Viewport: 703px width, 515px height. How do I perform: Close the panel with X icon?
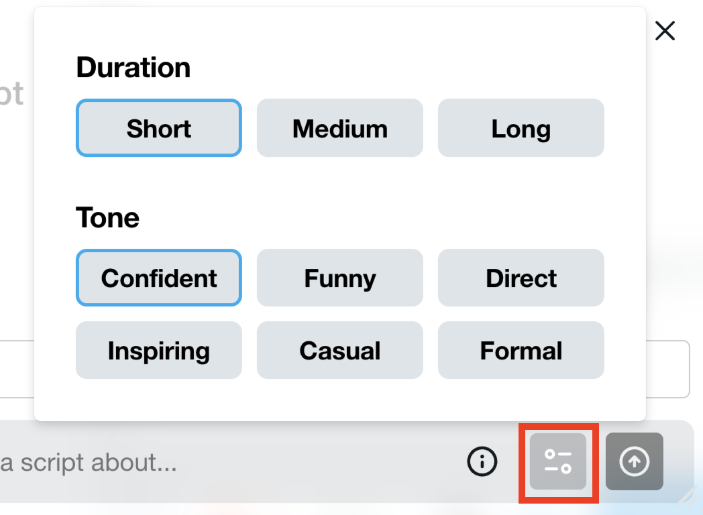coord(665,31)
